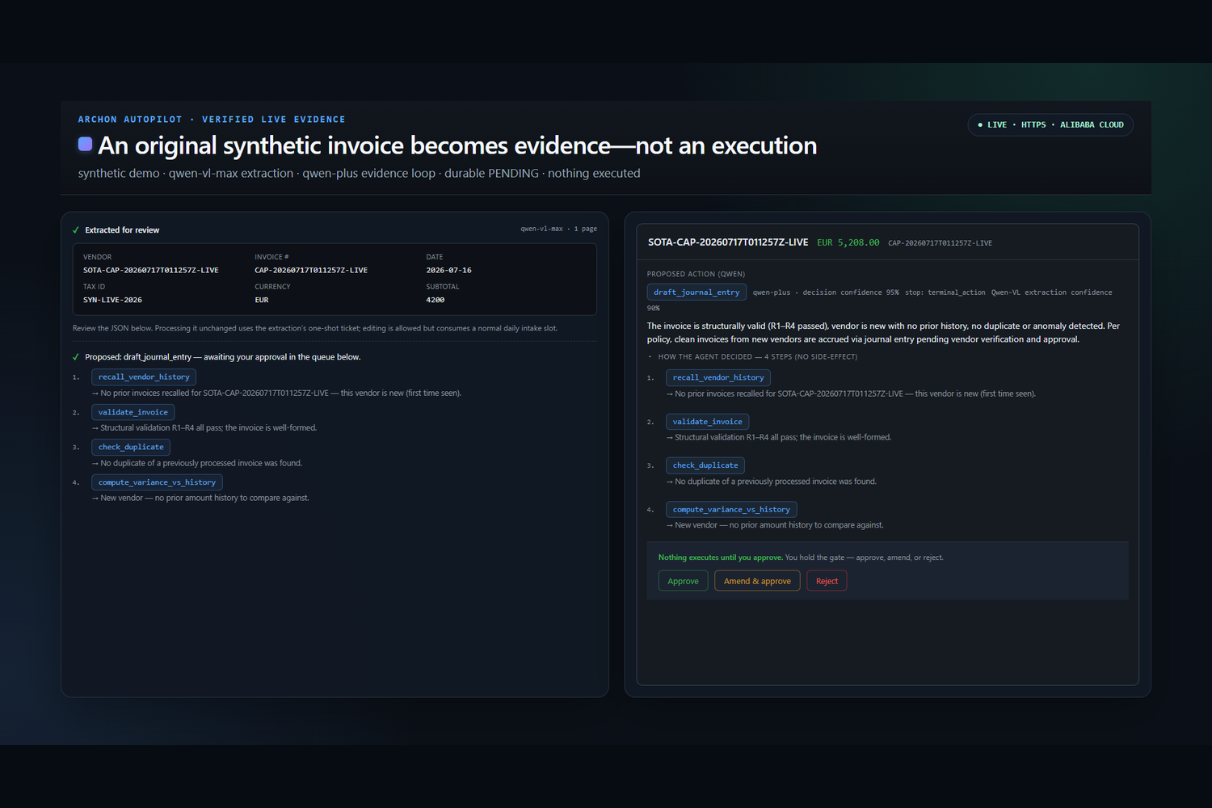Click ARCHON AUTOPILOT · VERIFIED LIVE EVIDENCE label
This screenshot has width=1212, height=808.
212,120
